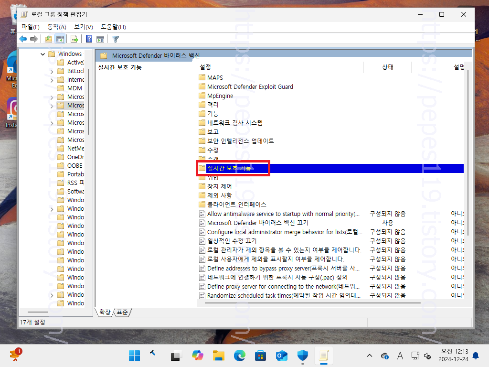Open the MpEngine folder
The height and width of the screenshot is (367, 489).
click(216, 96)
